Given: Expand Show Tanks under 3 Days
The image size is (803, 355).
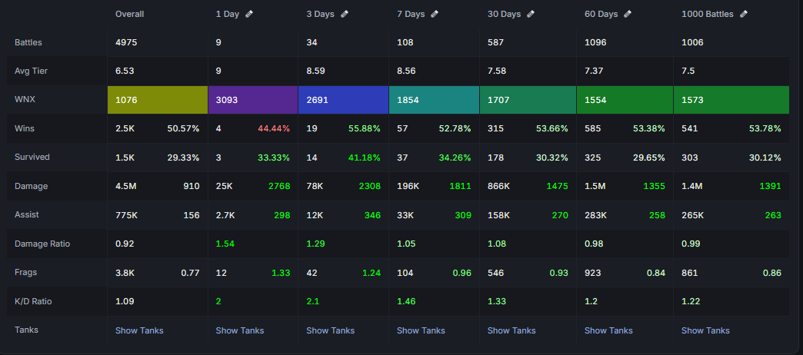Looking at the screenshot, I should [330, 330].
